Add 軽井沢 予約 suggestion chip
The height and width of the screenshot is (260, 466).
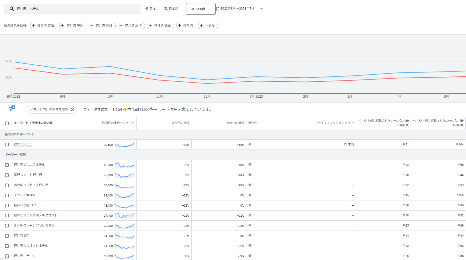(x=73, y=26)
